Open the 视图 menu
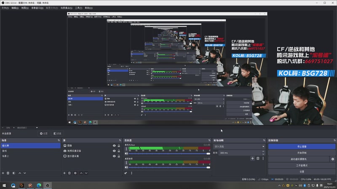This screenshot has width=337, height=189. click(25, 8)
